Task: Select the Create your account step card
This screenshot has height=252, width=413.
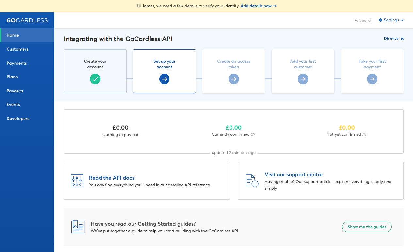Action: pos(95,71)
